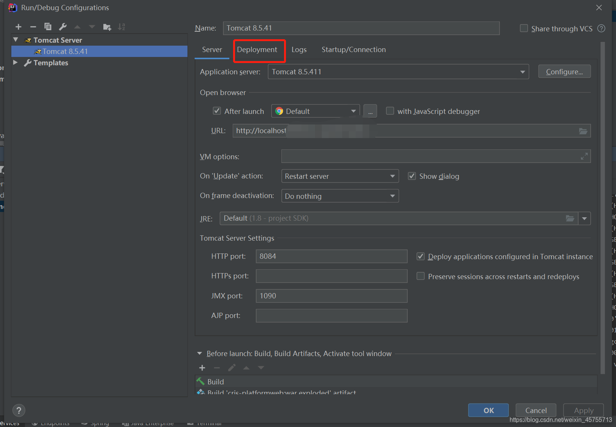Click the HTTP port field
Viewport: 616px width, 427px height.
point(332,256)
